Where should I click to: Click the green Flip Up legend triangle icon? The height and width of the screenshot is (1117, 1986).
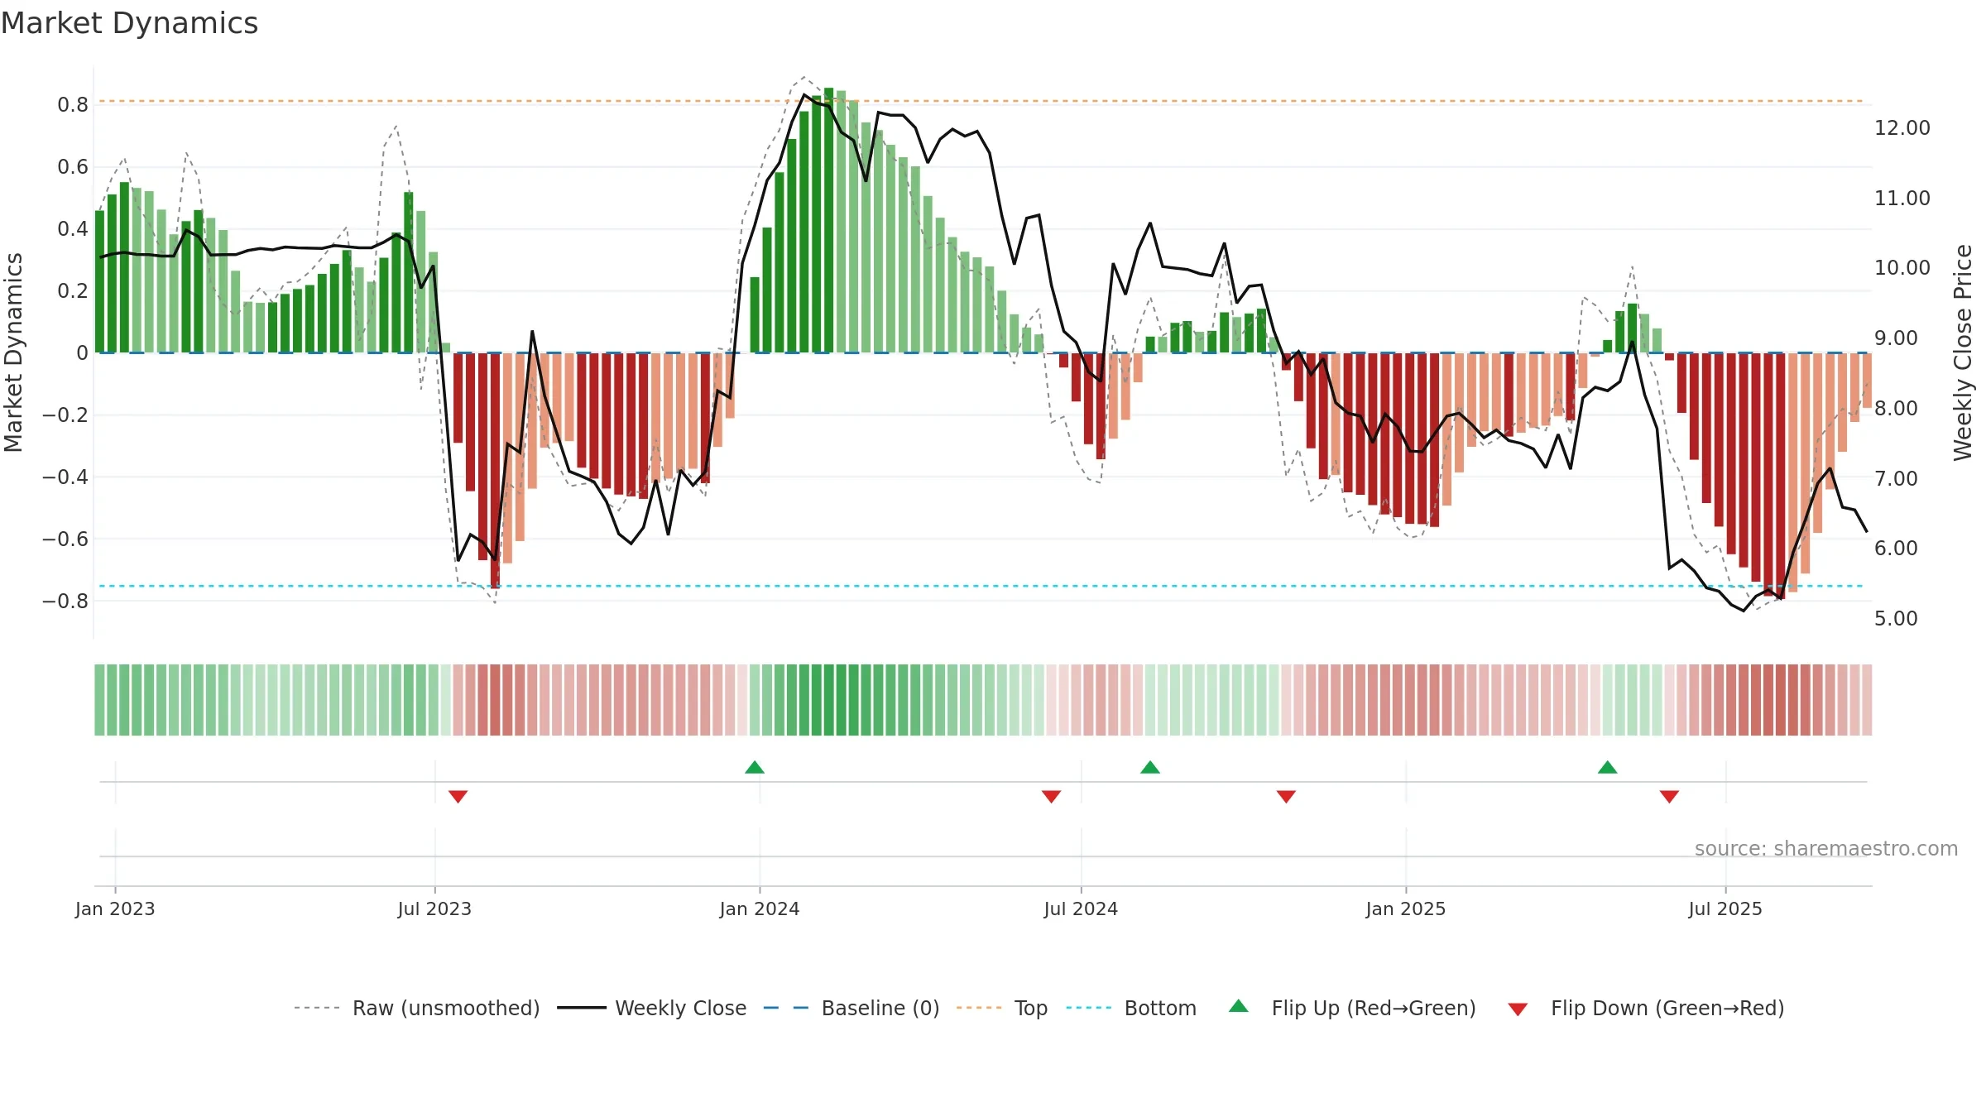[x=1239, y=1006]
